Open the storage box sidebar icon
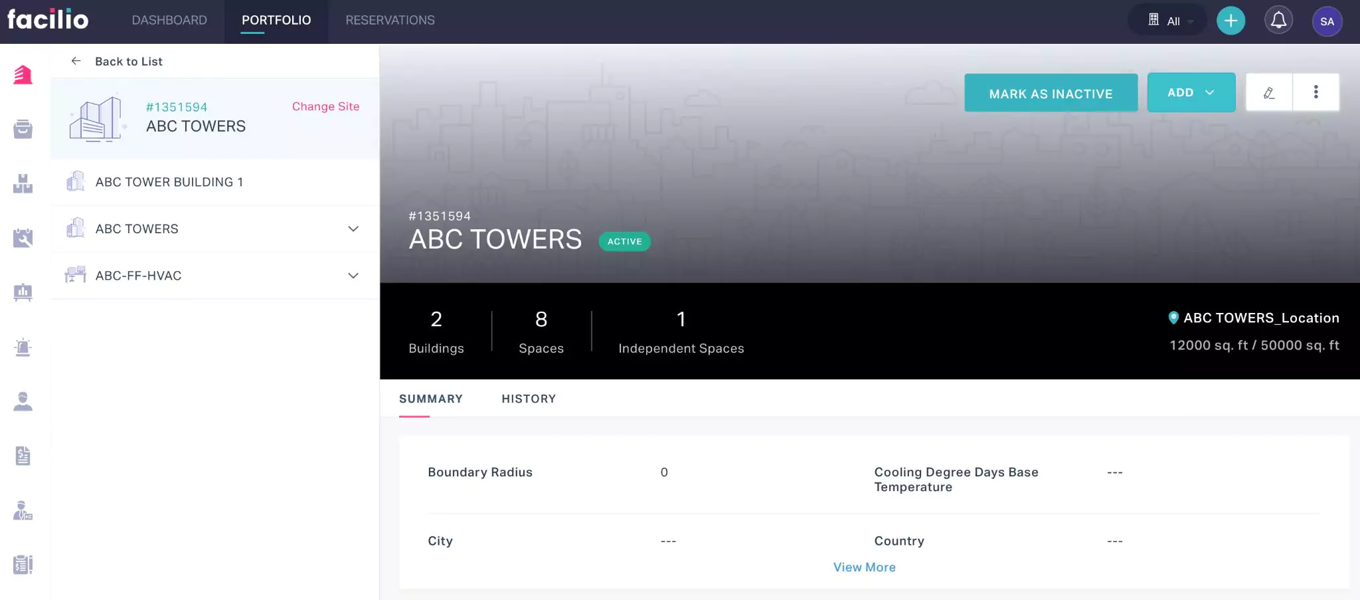 (x=23, y=129)
